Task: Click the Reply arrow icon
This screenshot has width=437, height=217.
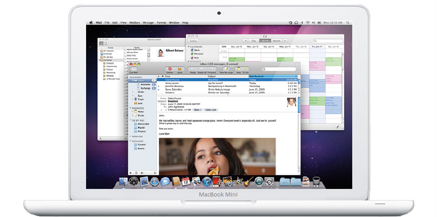Action: (x=193, y=69)
